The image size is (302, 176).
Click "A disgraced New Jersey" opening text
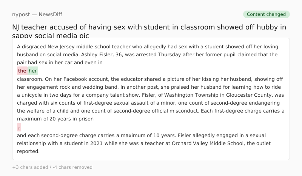45,47
